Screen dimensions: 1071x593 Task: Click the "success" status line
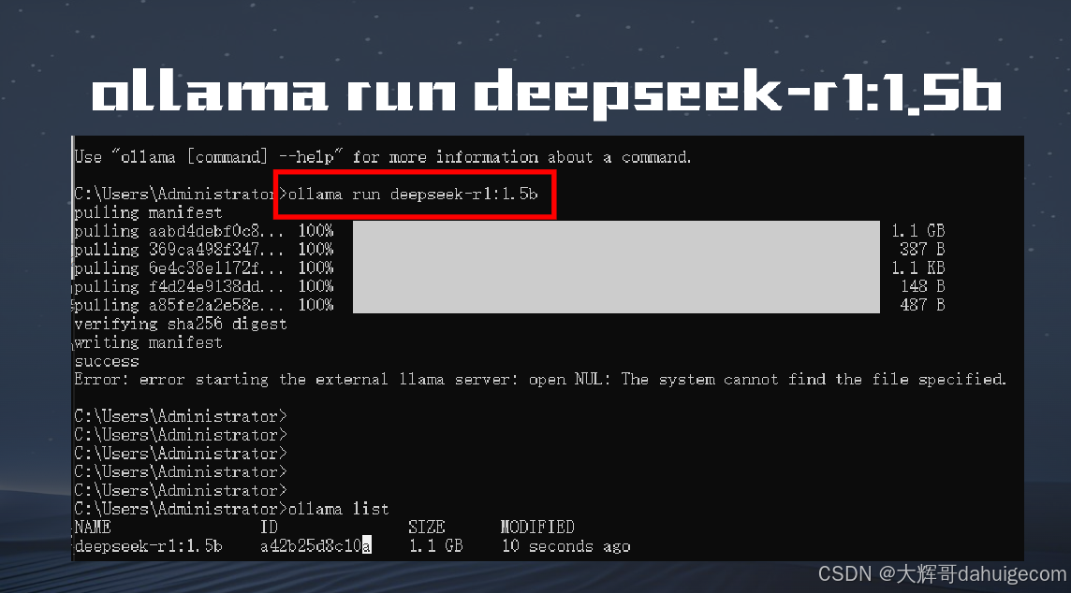[107, 361]
